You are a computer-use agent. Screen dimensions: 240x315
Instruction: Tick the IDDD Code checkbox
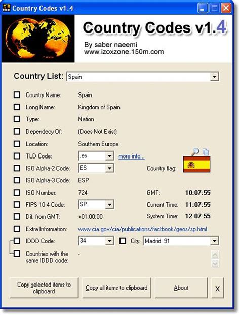(x=17, y=241)
